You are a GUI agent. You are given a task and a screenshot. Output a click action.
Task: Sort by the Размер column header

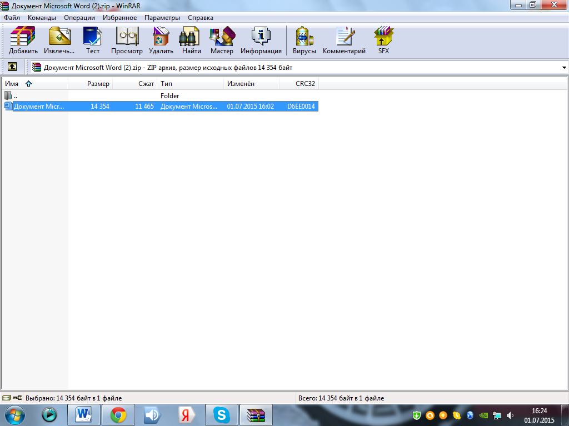[91, 84]
